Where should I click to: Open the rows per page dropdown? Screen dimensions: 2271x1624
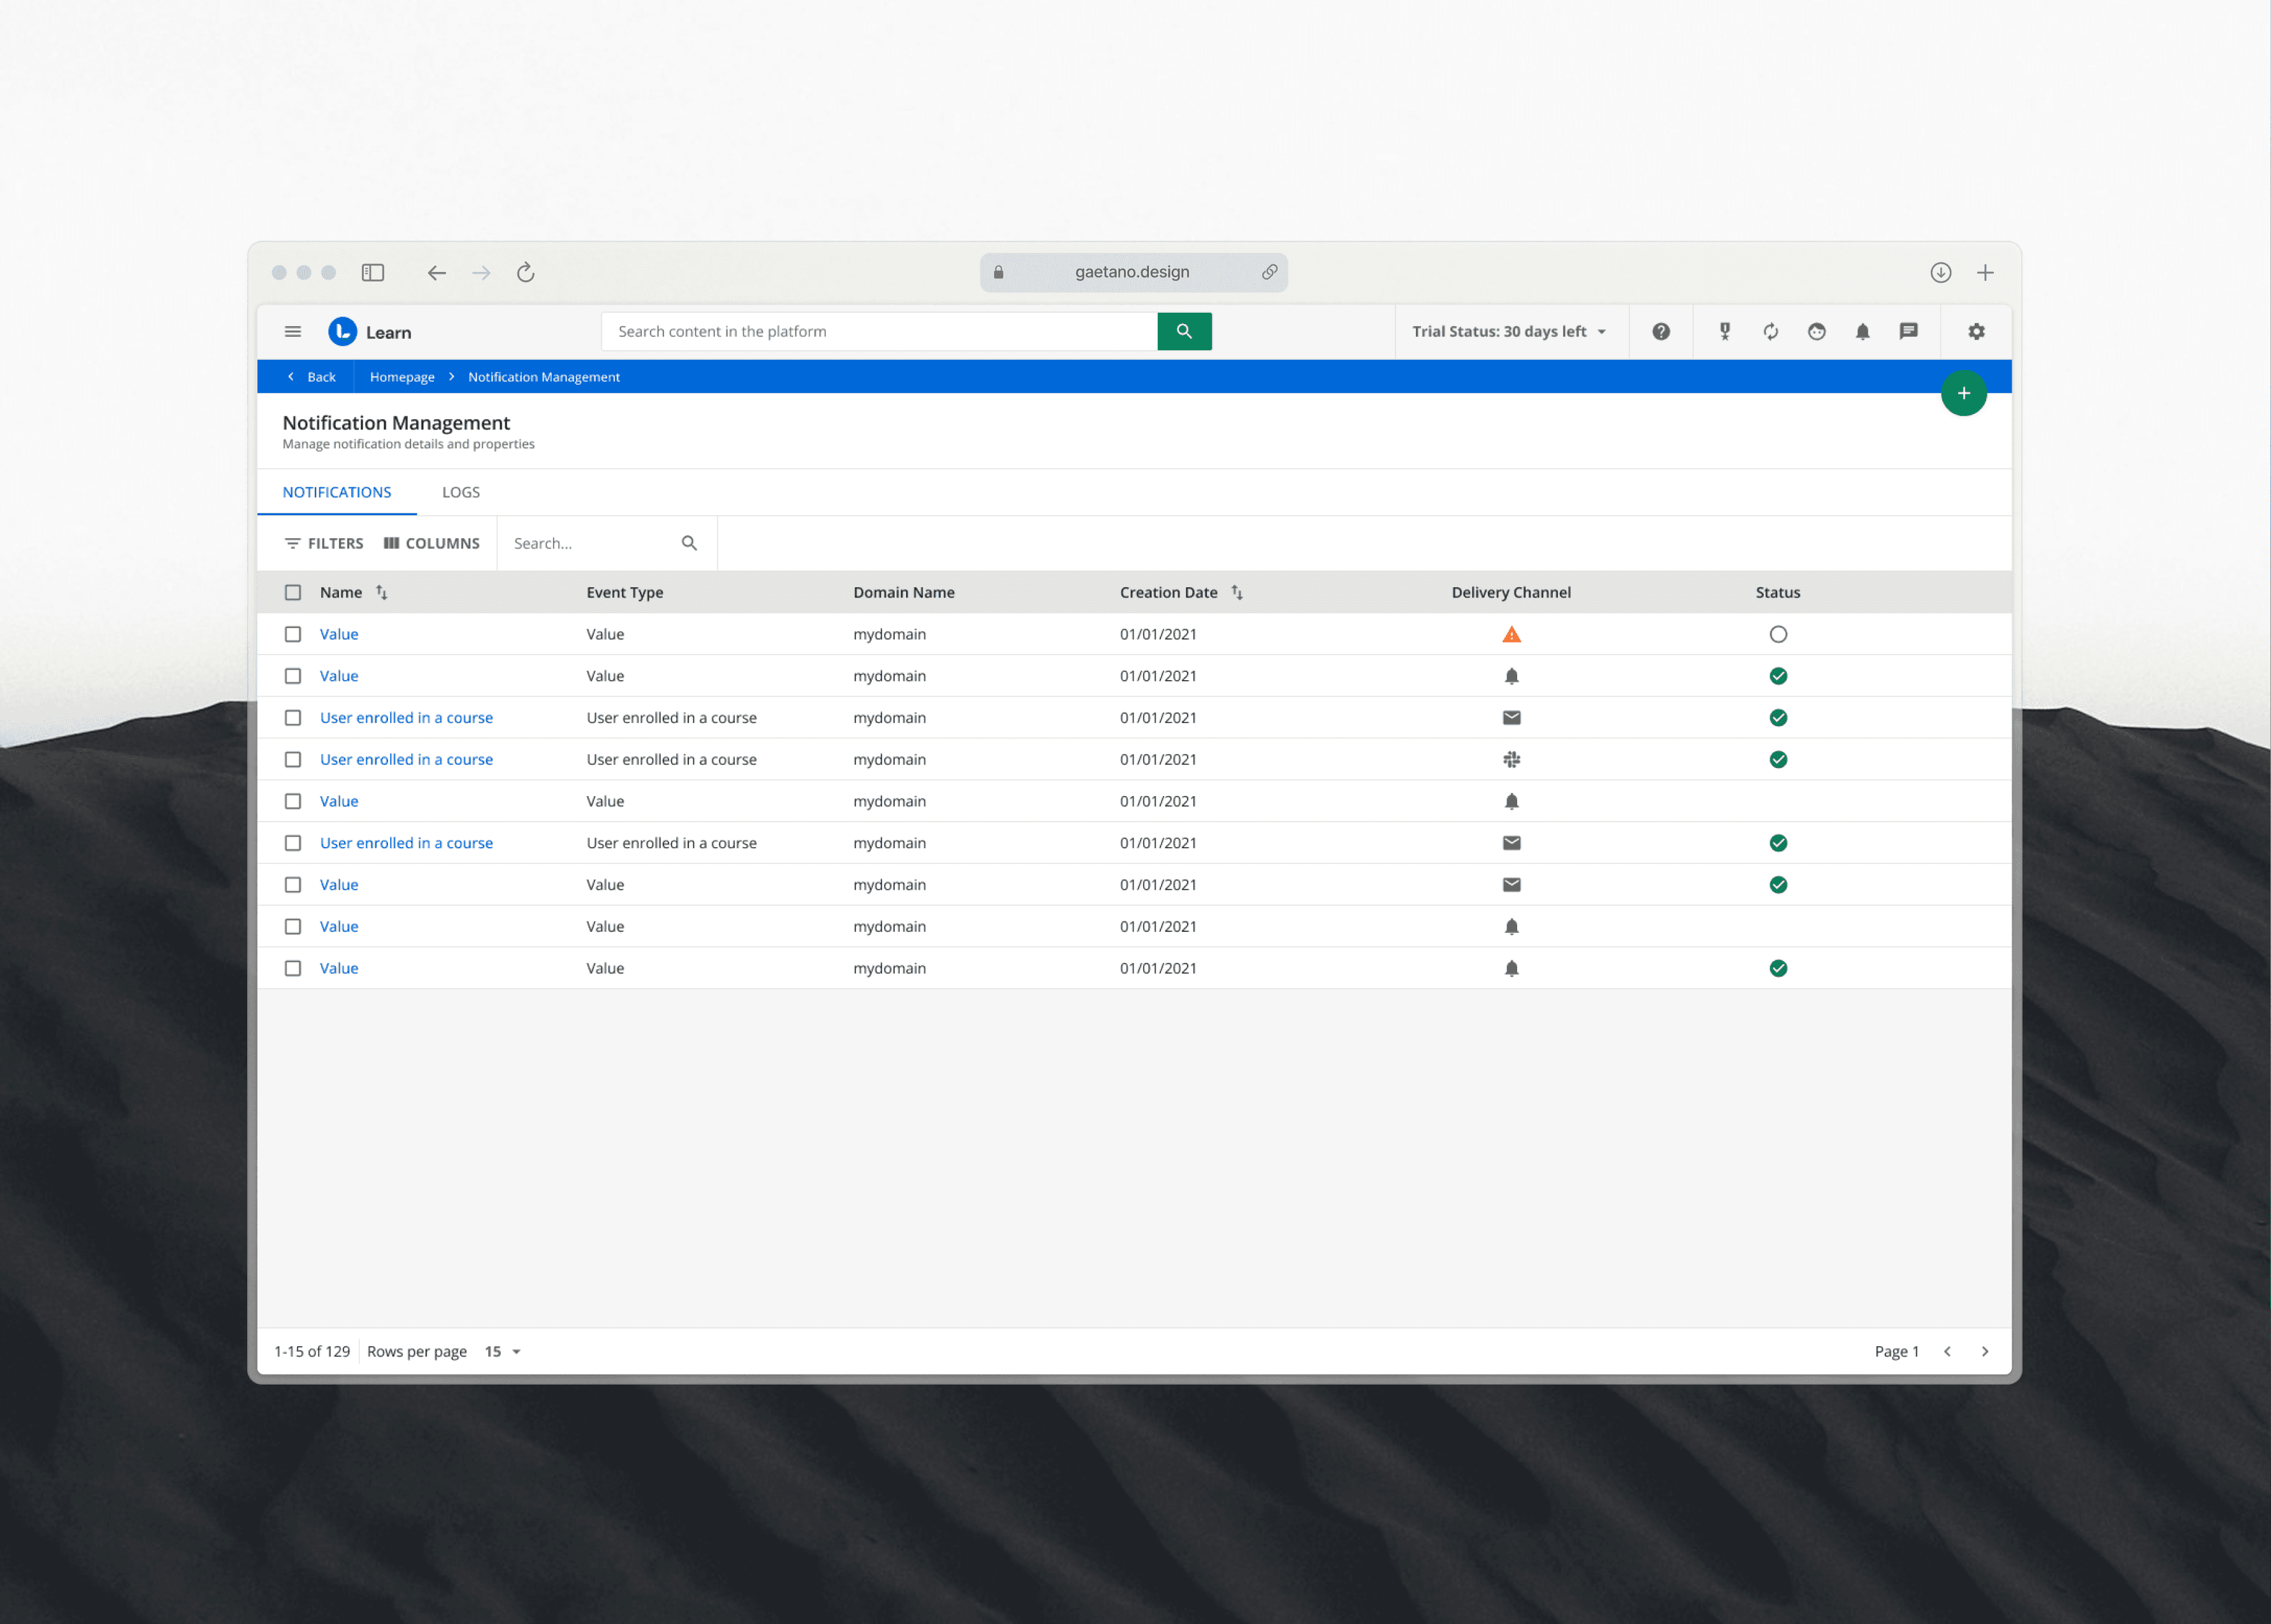point(503,1352)
